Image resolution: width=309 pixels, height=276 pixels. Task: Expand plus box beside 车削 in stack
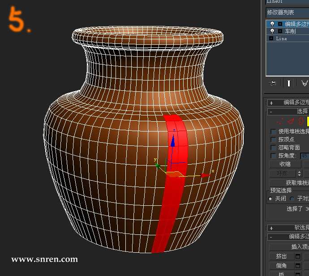point(280,31)
